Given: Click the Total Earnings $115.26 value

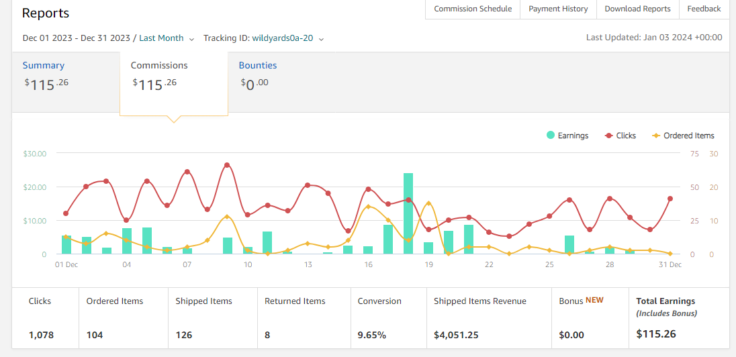Looking at the screenshot, I should coord(656,334).
